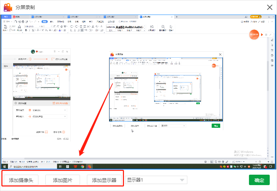This screenshot has width=277, height=191.
Task: Click Bold B icon in previewed ribbon
Action: click(26, 30)
